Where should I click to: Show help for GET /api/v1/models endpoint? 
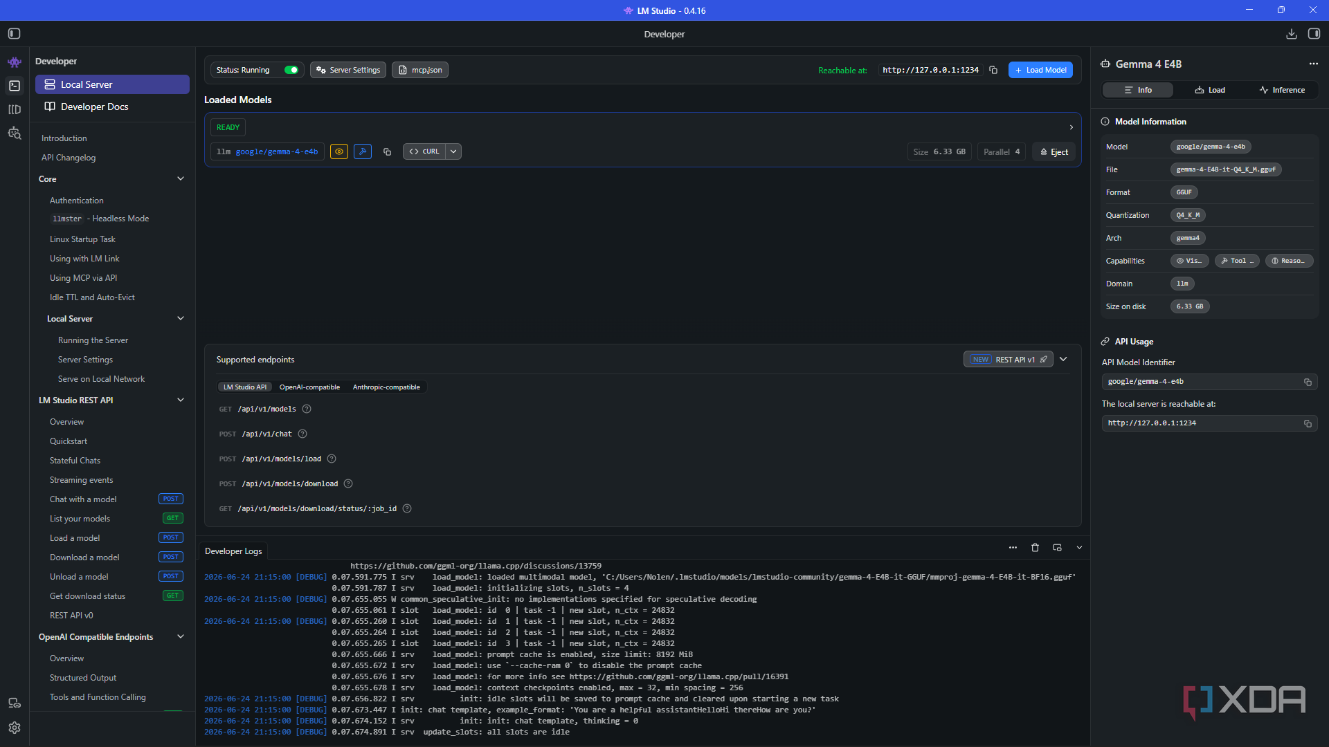coord(307,409)
